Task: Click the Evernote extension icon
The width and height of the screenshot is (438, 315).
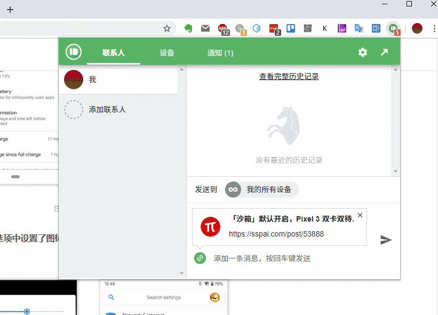Action: (x=188, y=29)
